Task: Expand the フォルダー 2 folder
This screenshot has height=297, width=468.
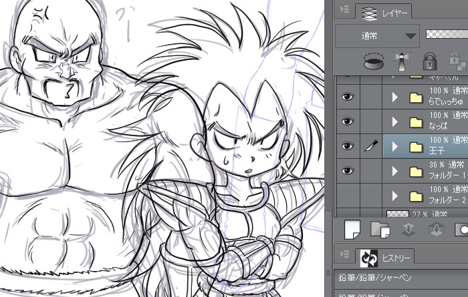Action: pos(395,196)
